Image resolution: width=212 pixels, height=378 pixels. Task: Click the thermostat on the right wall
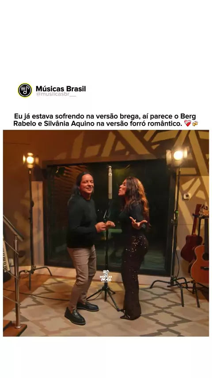click(x=187, y=196)
